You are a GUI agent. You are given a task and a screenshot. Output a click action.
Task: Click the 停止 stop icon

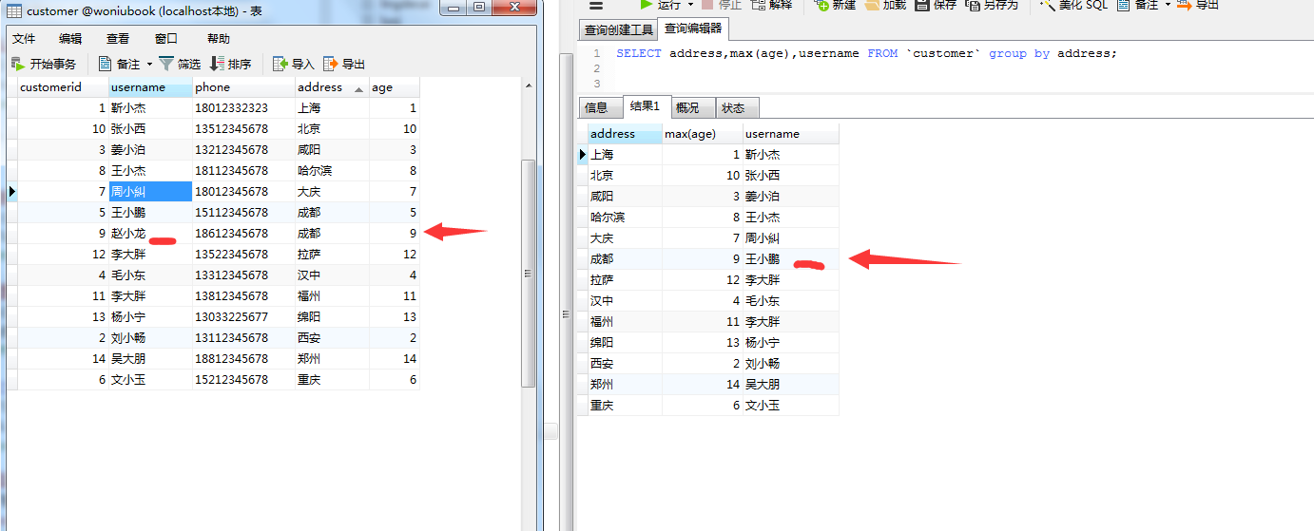click(x=706, y=5)
